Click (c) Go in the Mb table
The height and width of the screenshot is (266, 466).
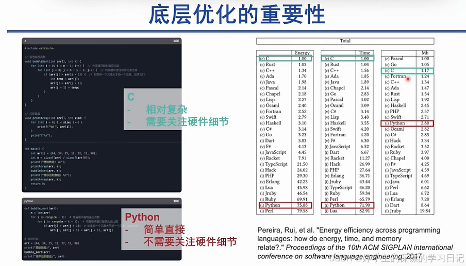(391, 65)
